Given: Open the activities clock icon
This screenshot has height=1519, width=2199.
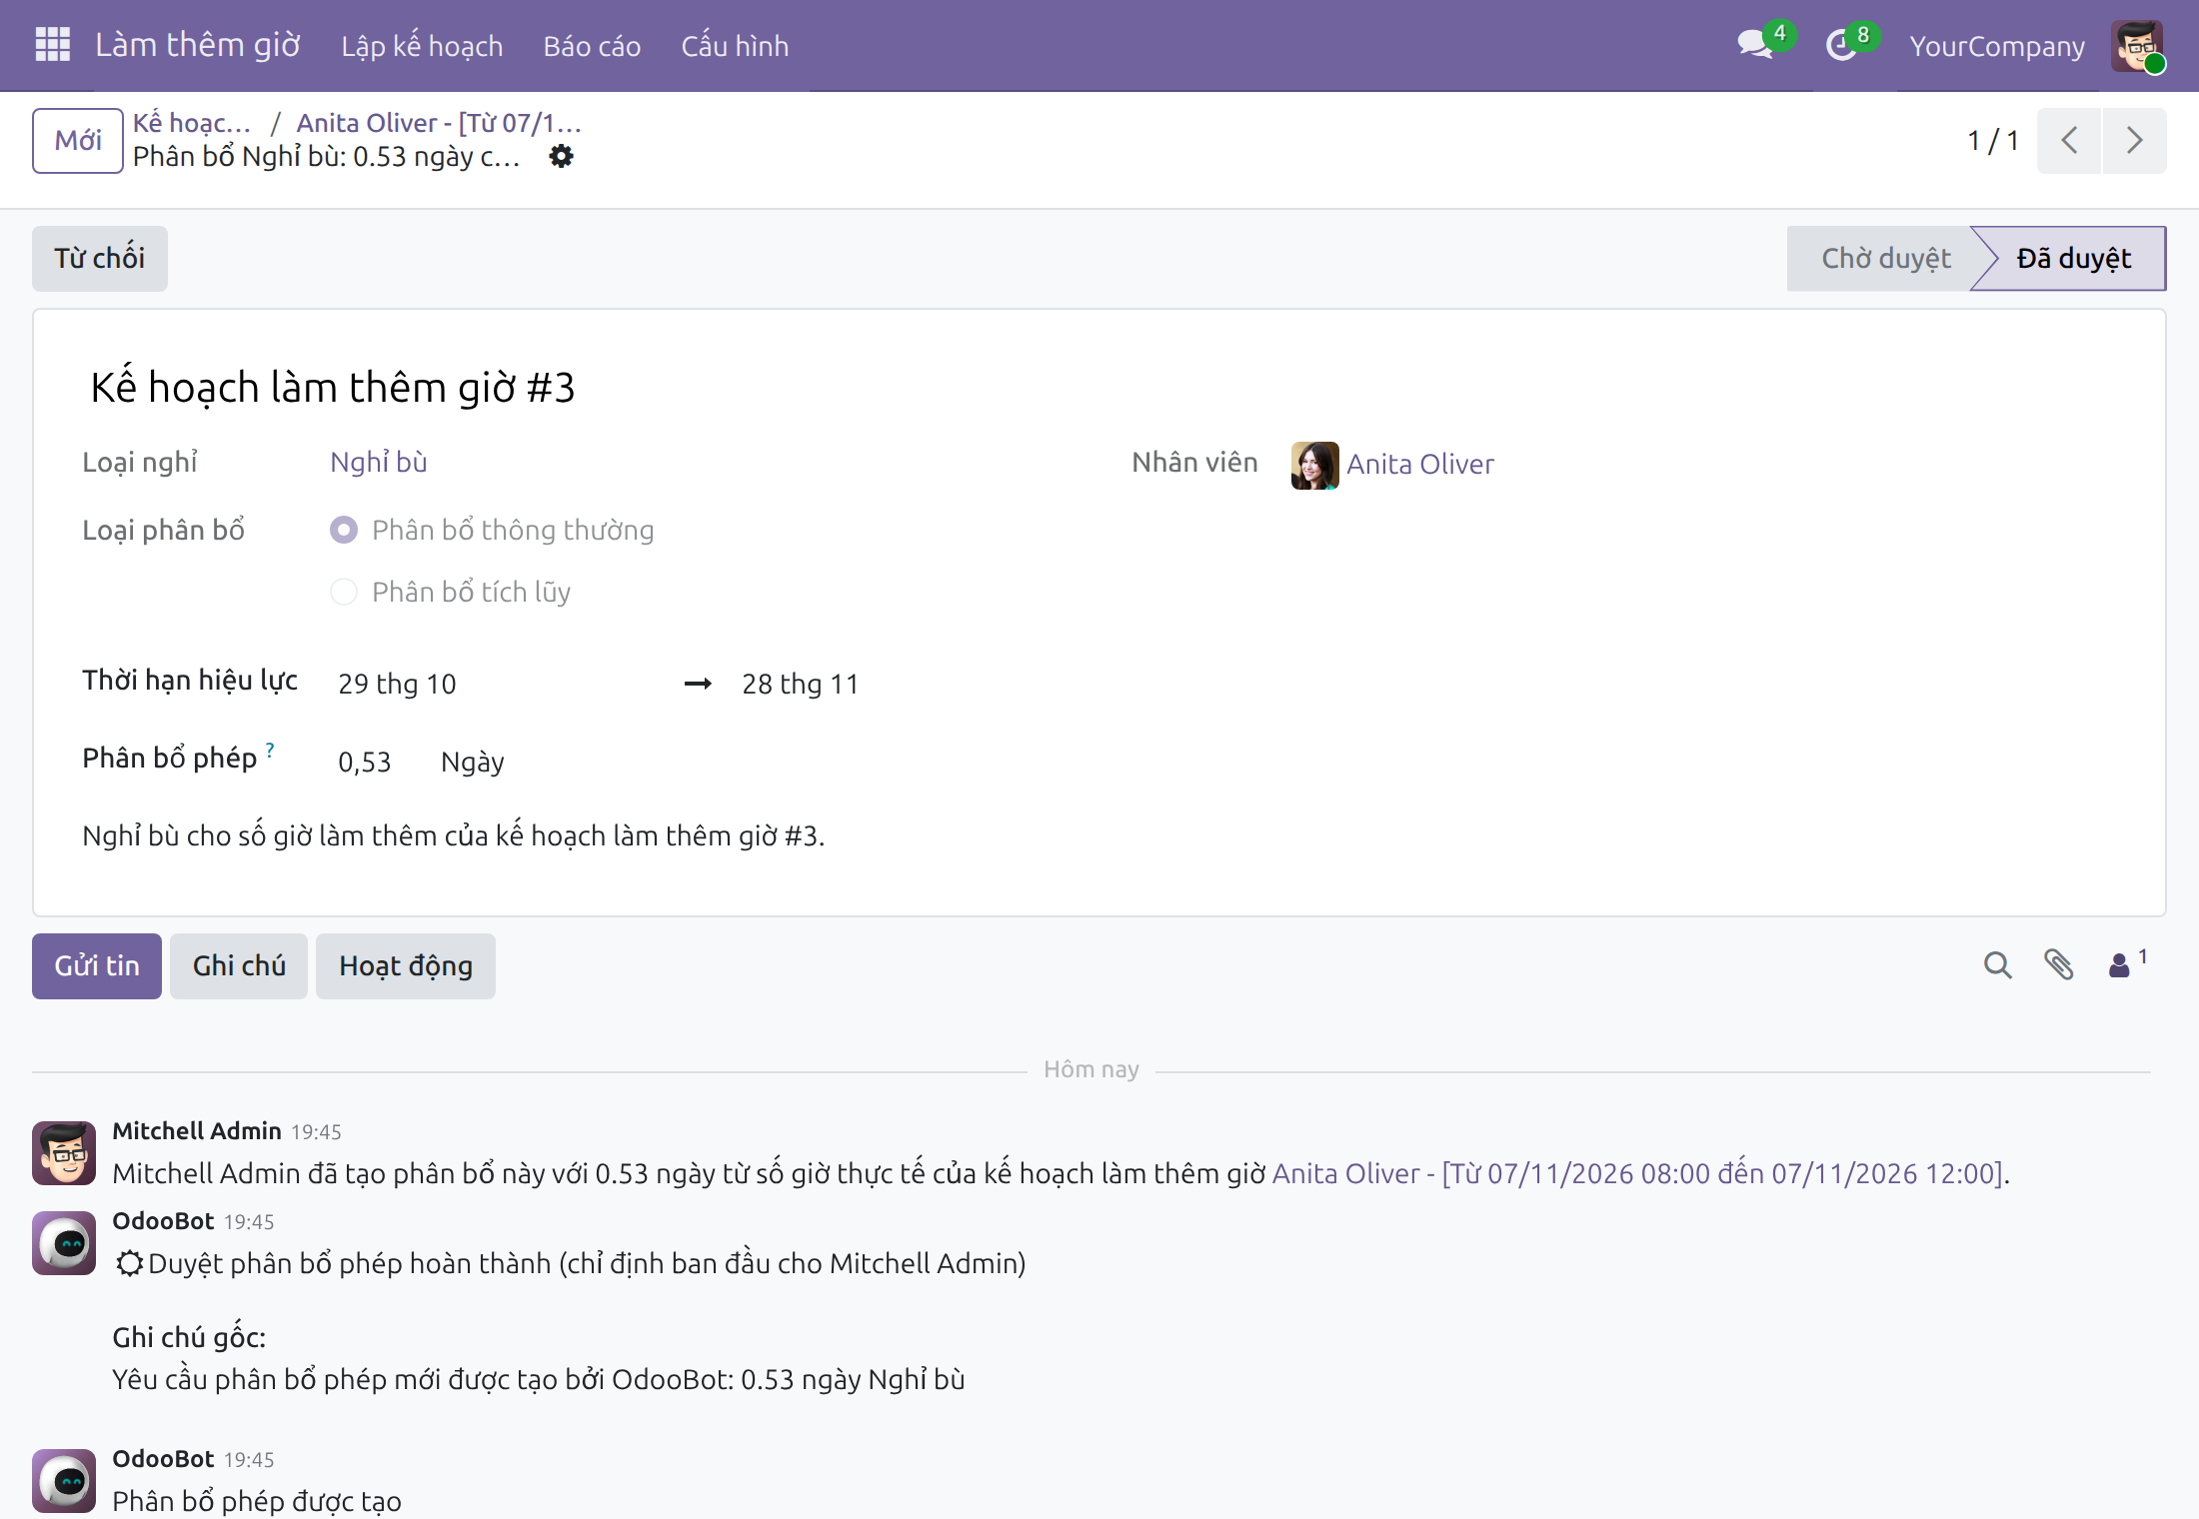Looking at the screenshot, I should [1840, 45].
